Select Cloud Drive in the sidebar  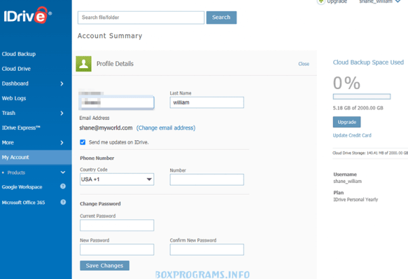coord(16,69)
